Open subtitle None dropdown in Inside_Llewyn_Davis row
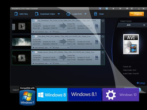Viewport: 147px width, 110px height. tap(61, 63)
